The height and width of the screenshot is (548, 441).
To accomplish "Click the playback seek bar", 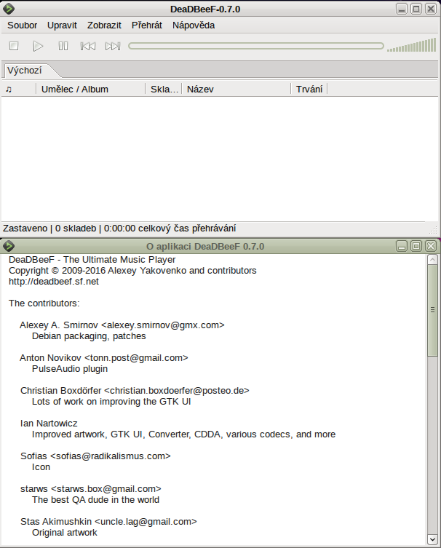I will pos(255,46).
